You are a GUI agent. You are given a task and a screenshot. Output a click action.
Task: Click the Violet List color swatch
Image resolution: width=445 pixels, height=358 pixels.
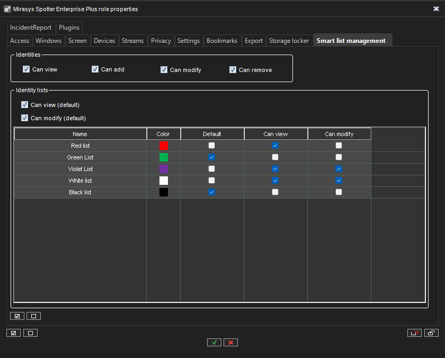(164, 169)
